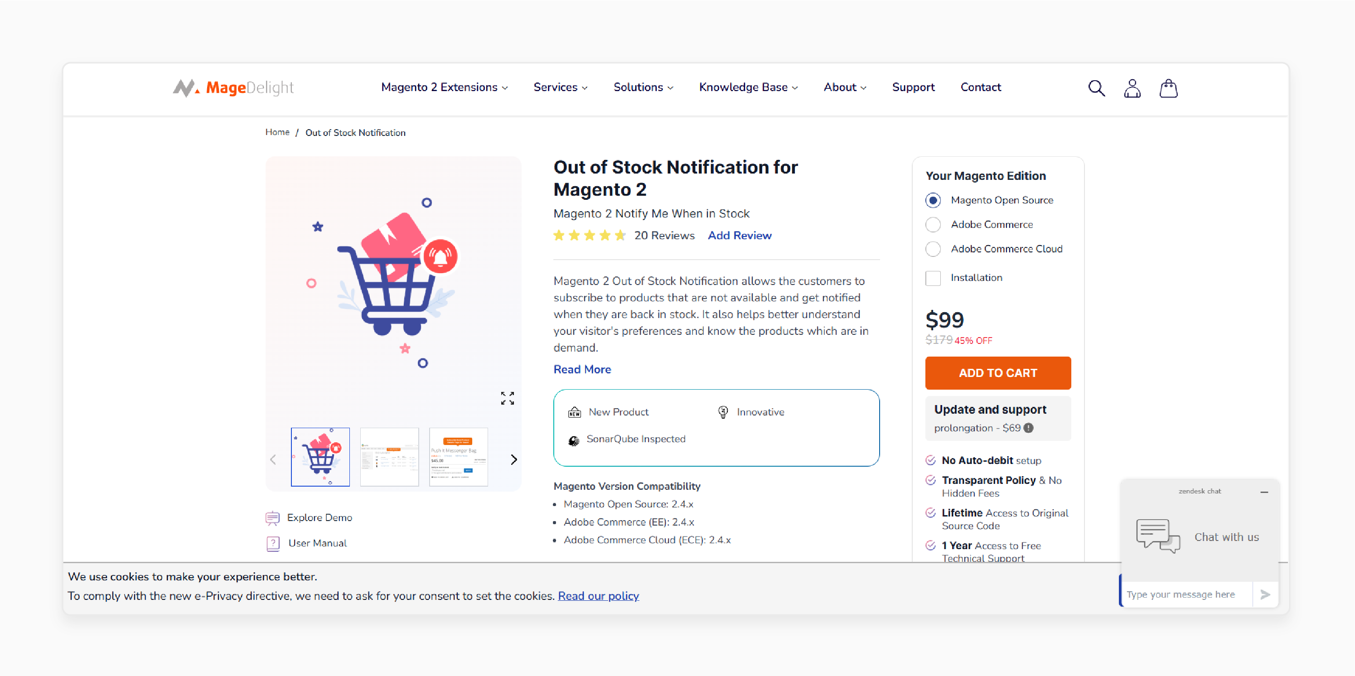The image size is (1355, 676).
Task: Select the Messenger Bag gallery thumbnail
Action: pyautogui.click(x=459, y=457)
